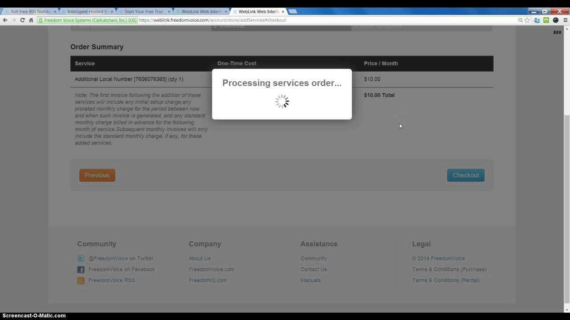Click the browser forward arrow
570x320 pixels.
tap(14, 20)
